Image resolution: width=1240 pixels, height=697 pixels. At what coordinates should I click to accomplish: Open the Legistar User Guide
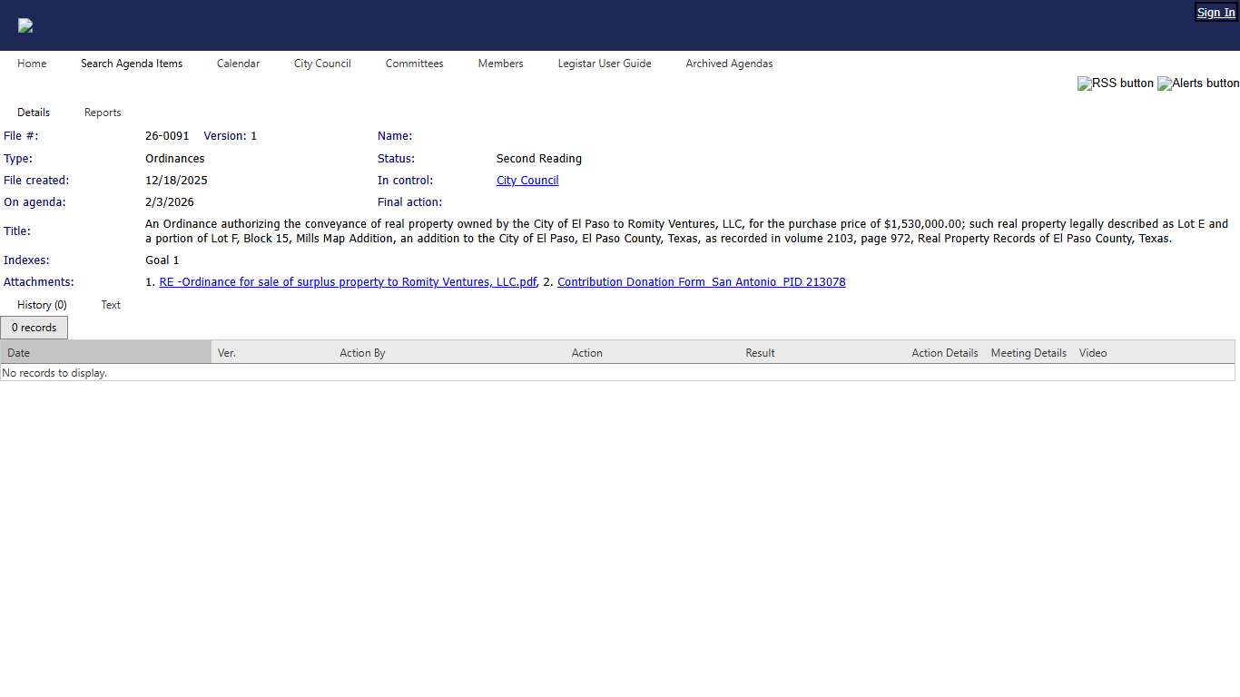coord(605,64)
